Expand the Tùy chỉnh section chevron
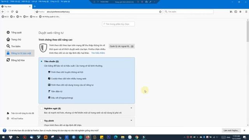Viewport: 249px width, 140px height. click(x=132, y=120)
